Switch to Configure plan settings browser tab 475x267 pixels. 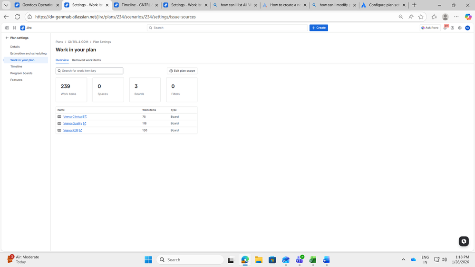[x=384, y=5]
